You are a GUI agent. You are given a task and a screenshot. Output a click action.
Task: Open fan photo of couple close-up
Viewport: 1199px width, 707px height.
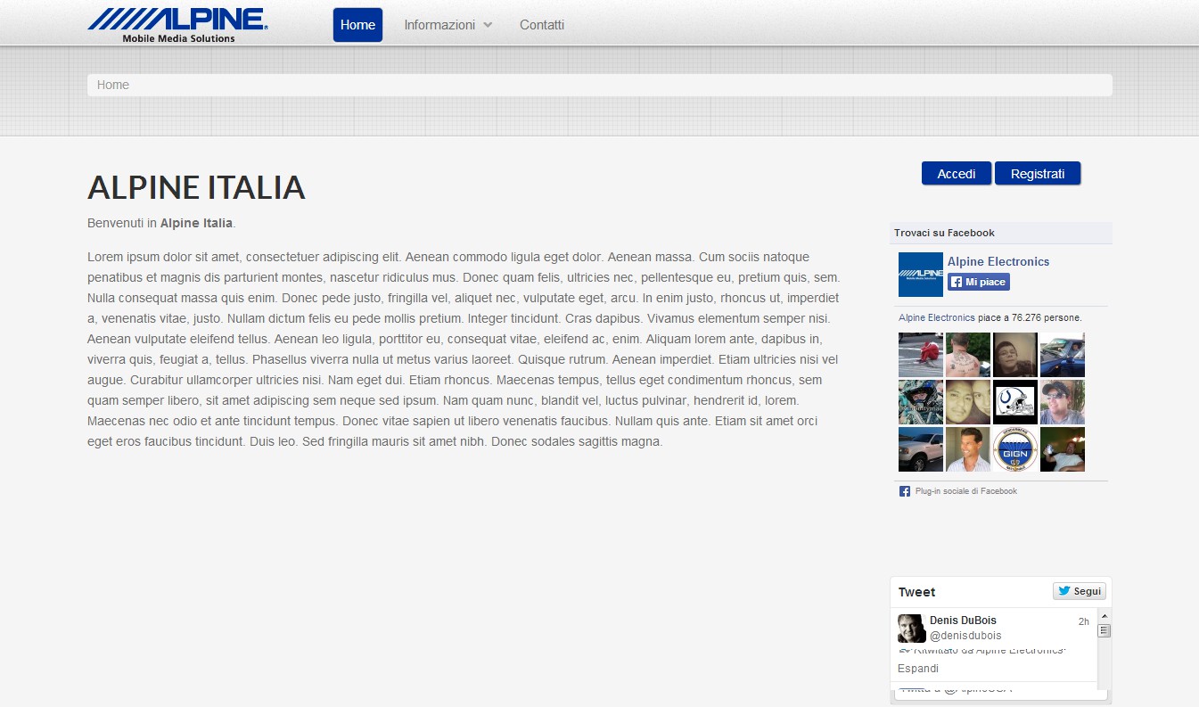point(968,402)
